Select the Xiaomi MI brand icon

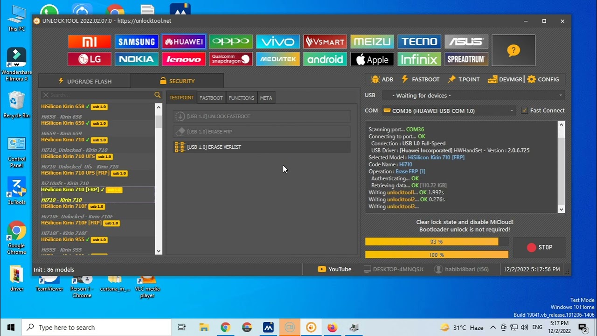click(90, 42)
